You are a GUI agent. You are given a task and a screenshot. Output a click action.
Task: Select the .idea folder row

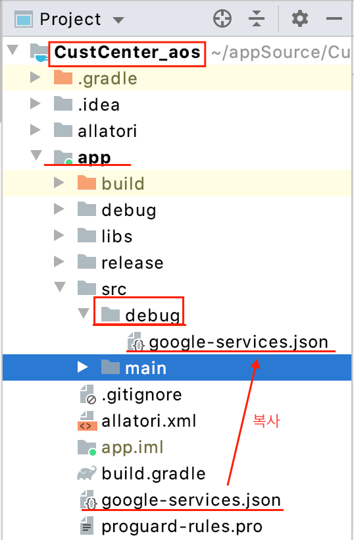pos(177,104)
